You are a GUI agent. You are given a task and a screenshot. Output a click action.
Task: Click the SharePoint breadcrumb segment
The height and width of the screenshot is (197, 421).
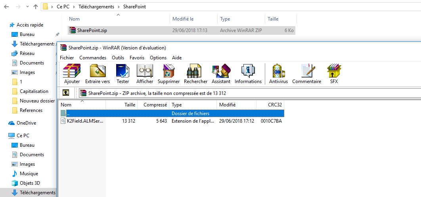pyautogui.click(x=134, y=7)
